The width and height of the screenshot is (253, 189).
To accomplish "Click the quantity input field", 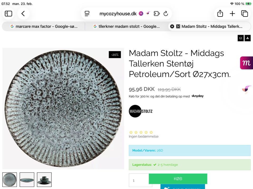I will (x=139, y=180).
